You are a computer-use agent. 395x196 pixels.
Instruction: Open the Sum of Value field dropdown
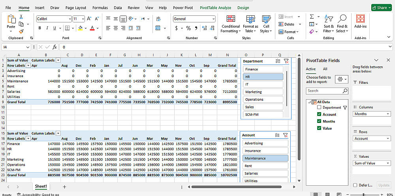[x=388, y=163]
